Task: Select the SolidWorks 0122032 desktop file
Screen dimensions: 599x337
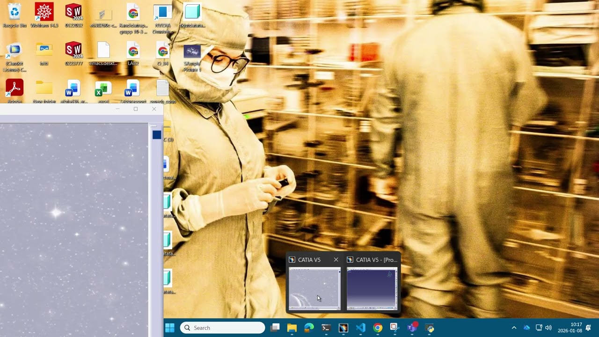Action: coord(73,15)
